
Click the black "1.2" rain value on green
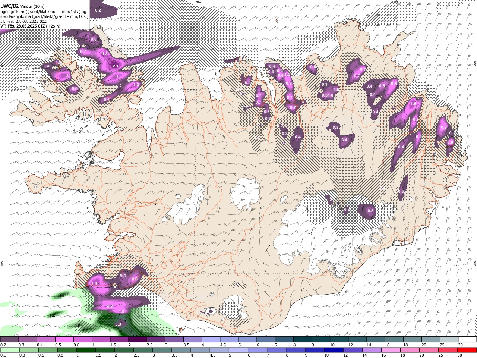point(53,315)
